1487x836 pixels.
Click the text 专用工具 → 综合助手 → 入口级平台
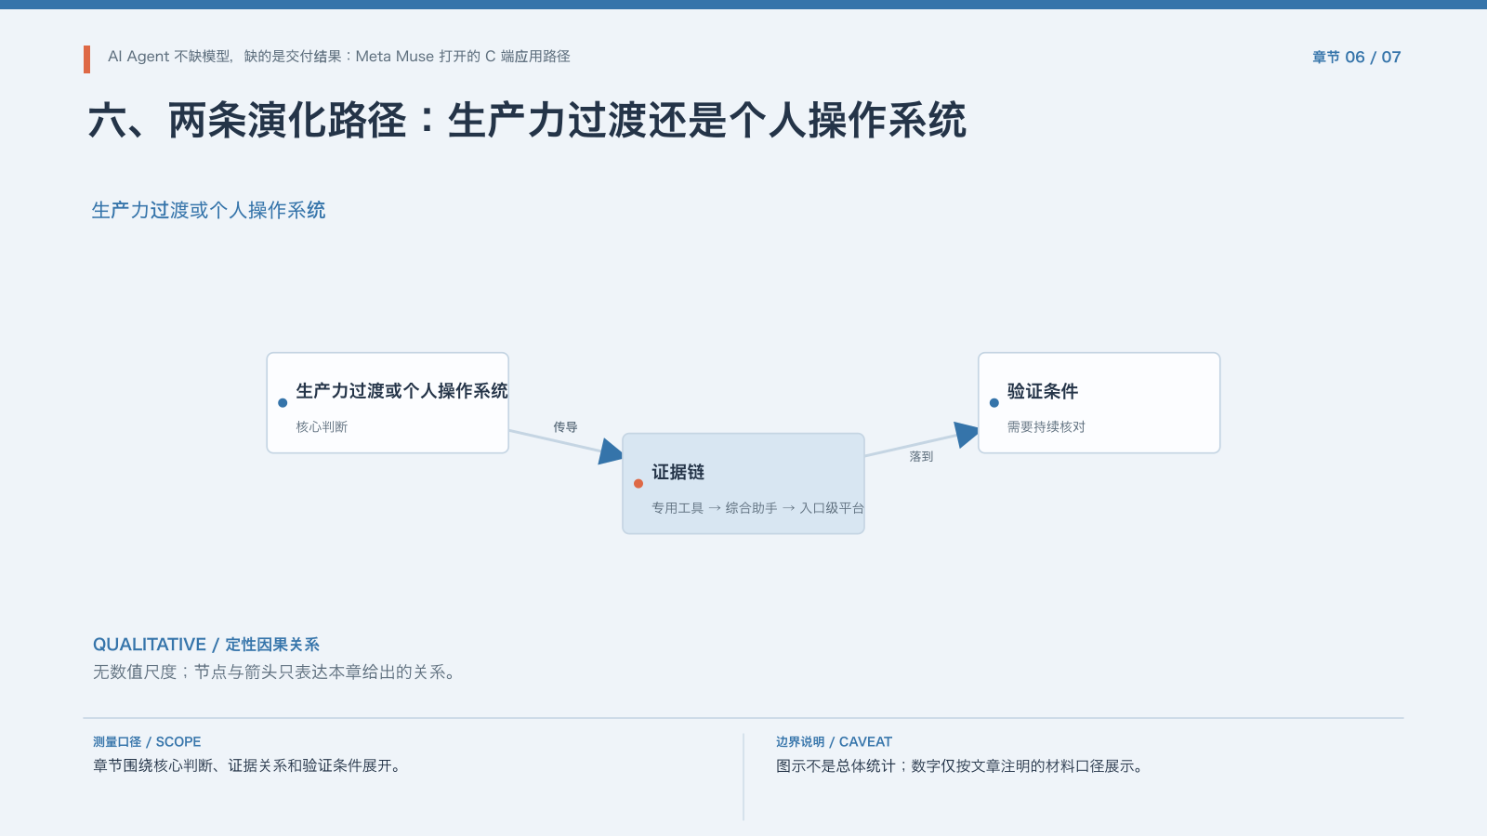click(757, 508)
